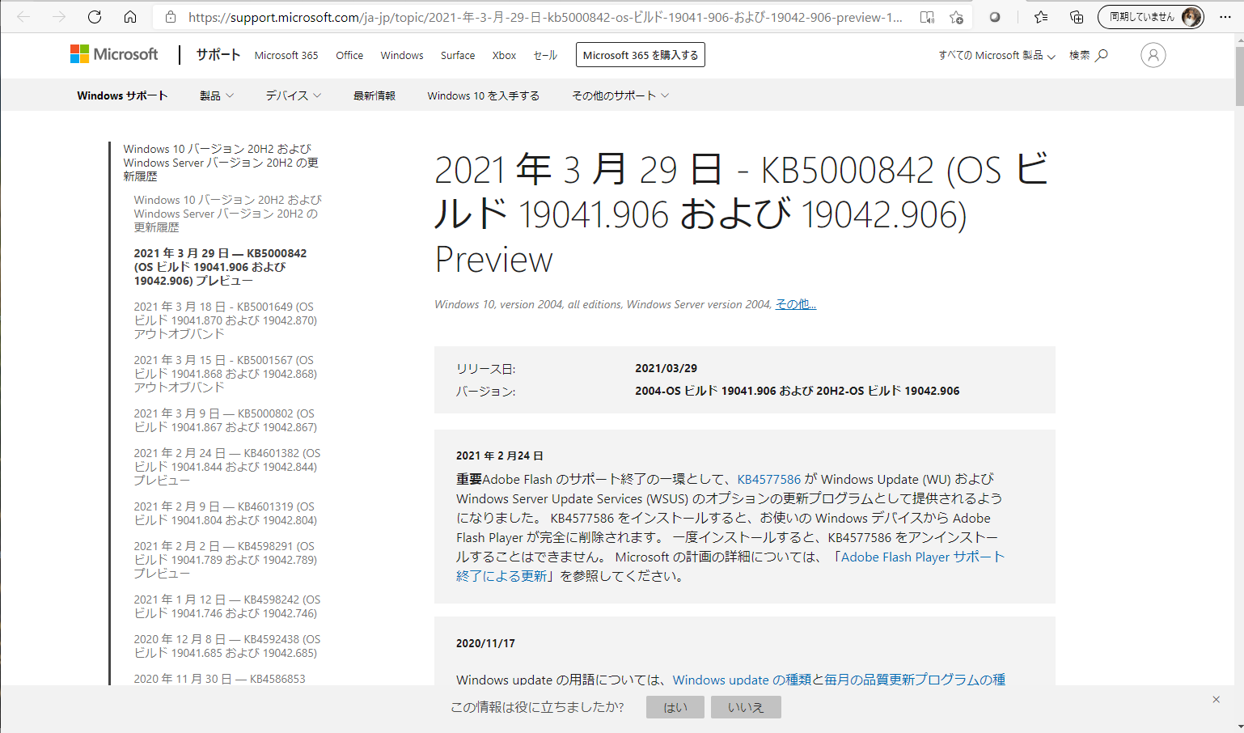The image size is (1244, 733).
Task: Select sidebar KB5000842 プレビュー entry
Action: [220, 267]
